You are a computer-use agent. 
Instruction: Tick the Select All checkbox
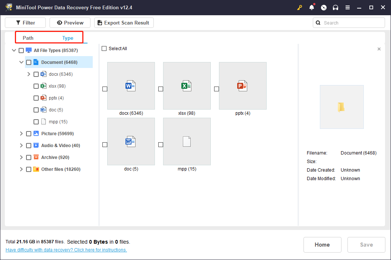point(104,49)
